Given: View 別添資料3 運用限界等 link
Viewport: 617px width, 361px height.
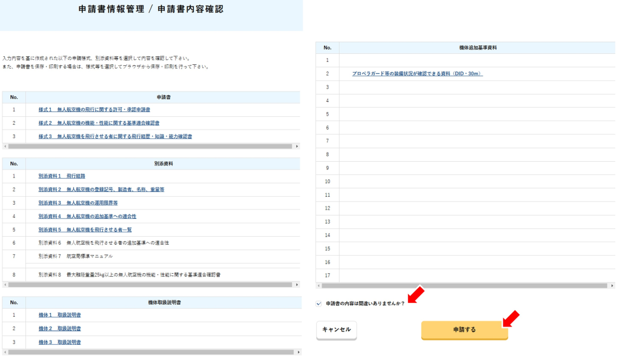Looking at the screenshot, I should pyautogui.click(x=78, y=203).
